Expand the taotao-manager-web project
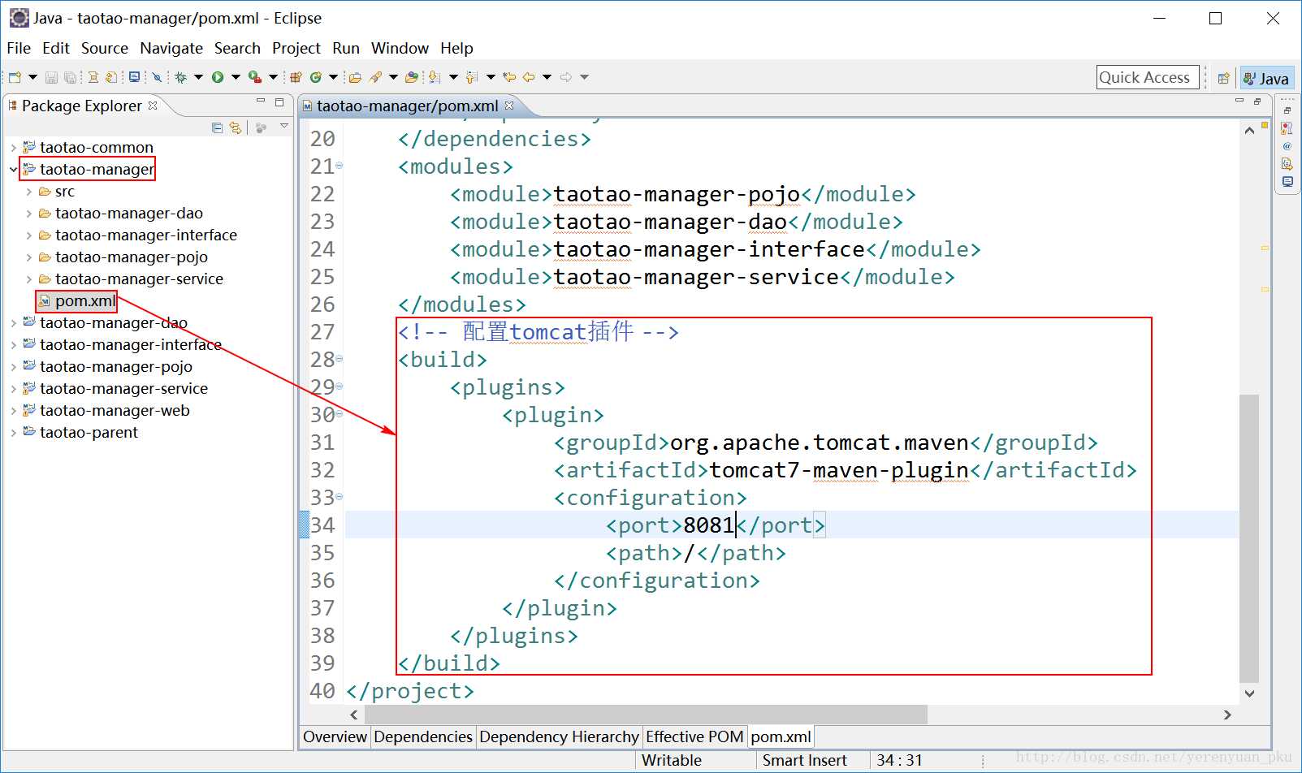This screenshot has height=773, width=1302. click(14, 411)
